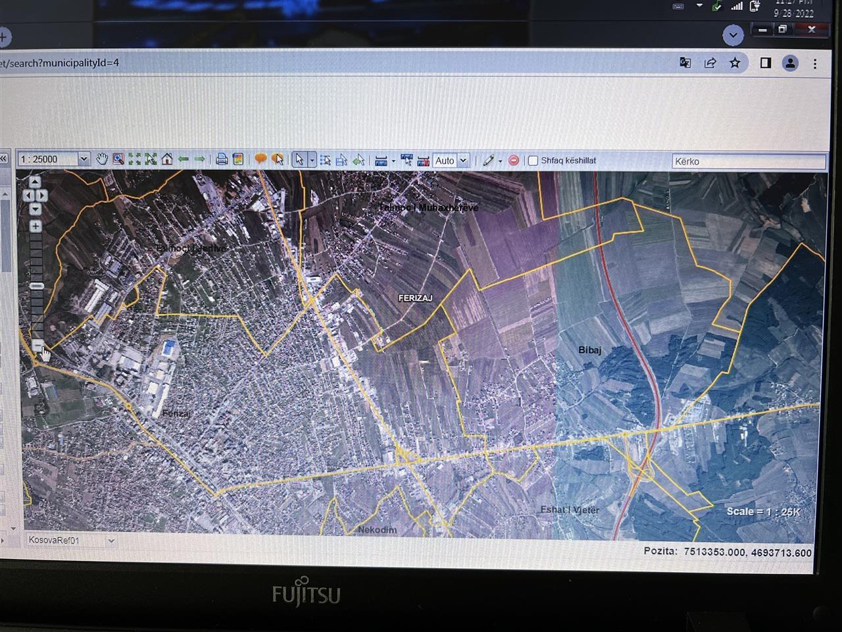
Task: Choose the dotted rectangle selection tool
Action: pyautogui.click(x=325, y=160)
